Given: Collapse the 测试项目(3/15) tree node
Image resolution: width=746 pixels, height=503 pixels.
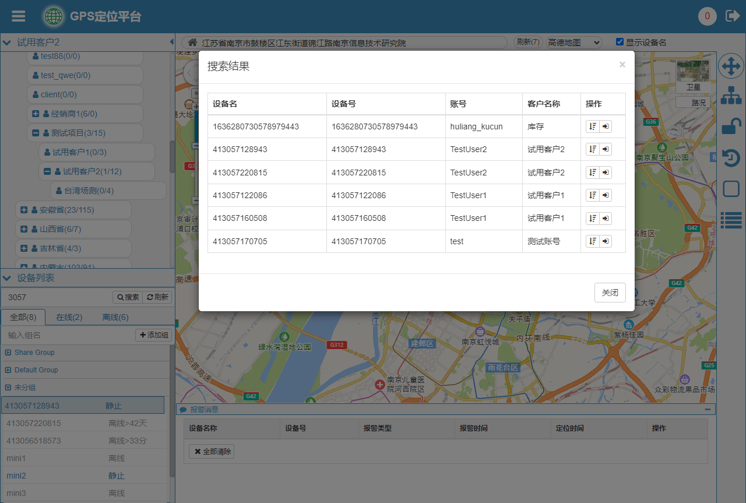Looking at the screenshot, I should 36,133.
